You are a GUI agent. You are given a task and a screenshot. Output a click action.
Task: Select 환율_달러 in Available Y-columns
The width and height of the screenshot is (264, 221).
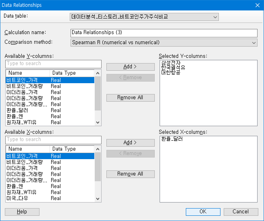[x=50, y=110]
